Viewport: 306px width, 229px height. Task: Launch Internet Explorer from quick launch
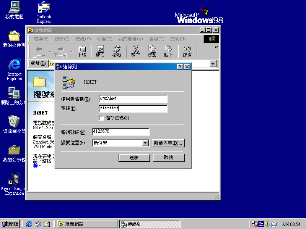29,224
